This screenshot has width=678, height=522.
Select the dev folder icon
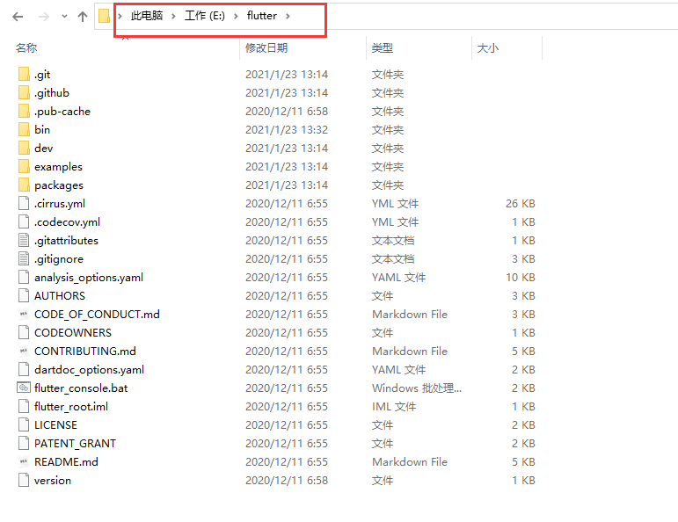[x=25, y=148]
